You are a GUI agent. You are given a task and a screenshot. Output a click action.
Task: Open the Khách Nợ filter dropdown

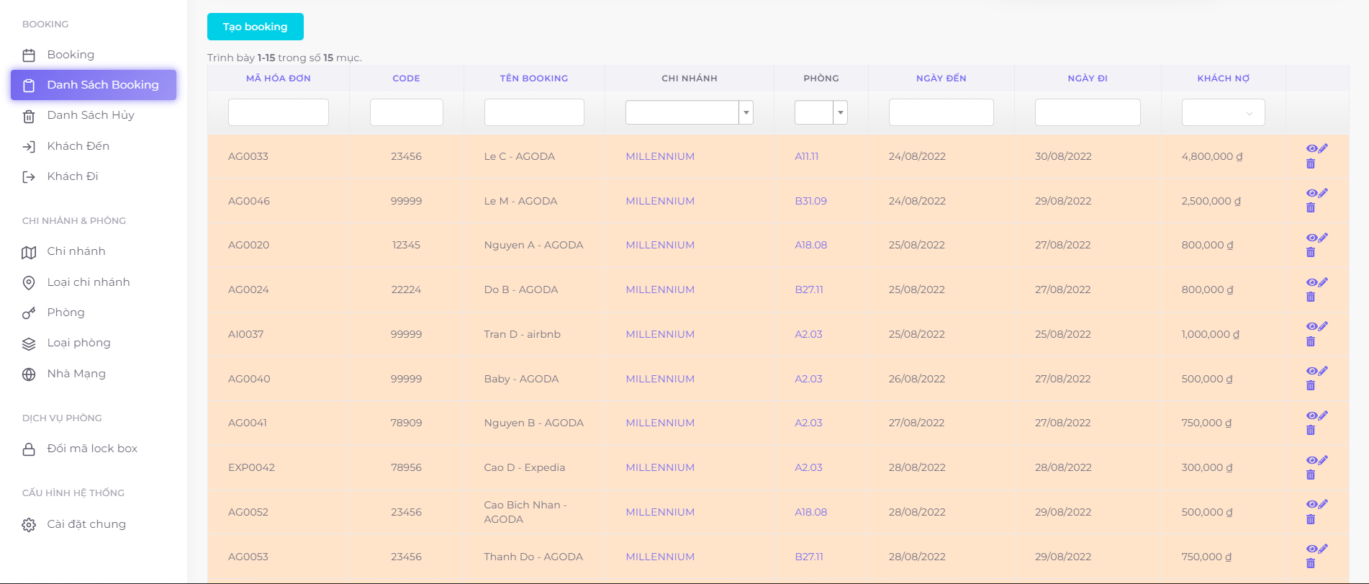(x=1223, y=112)
